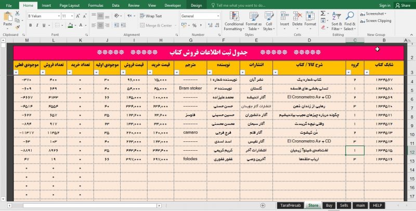The width and height of the screenshot is (416, 211).
Task: Open filter dropdown for گروه column
Action: (348, 72)
